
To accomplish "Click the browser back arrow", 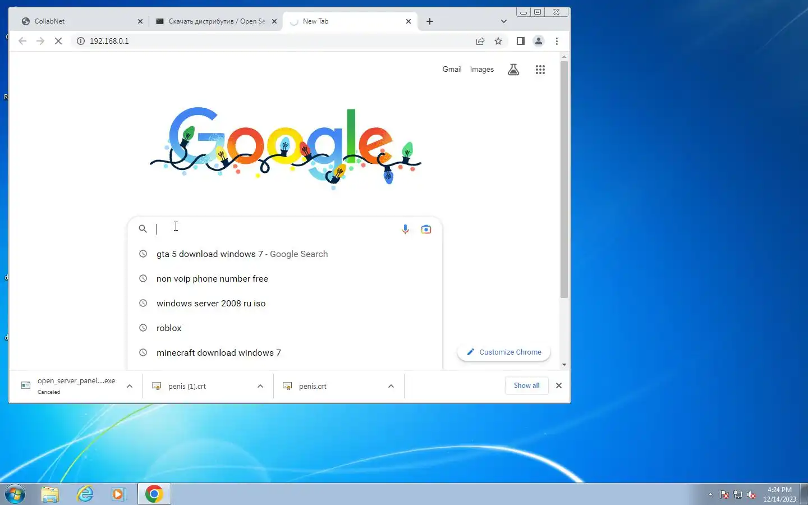I will [x=22, y=41].
